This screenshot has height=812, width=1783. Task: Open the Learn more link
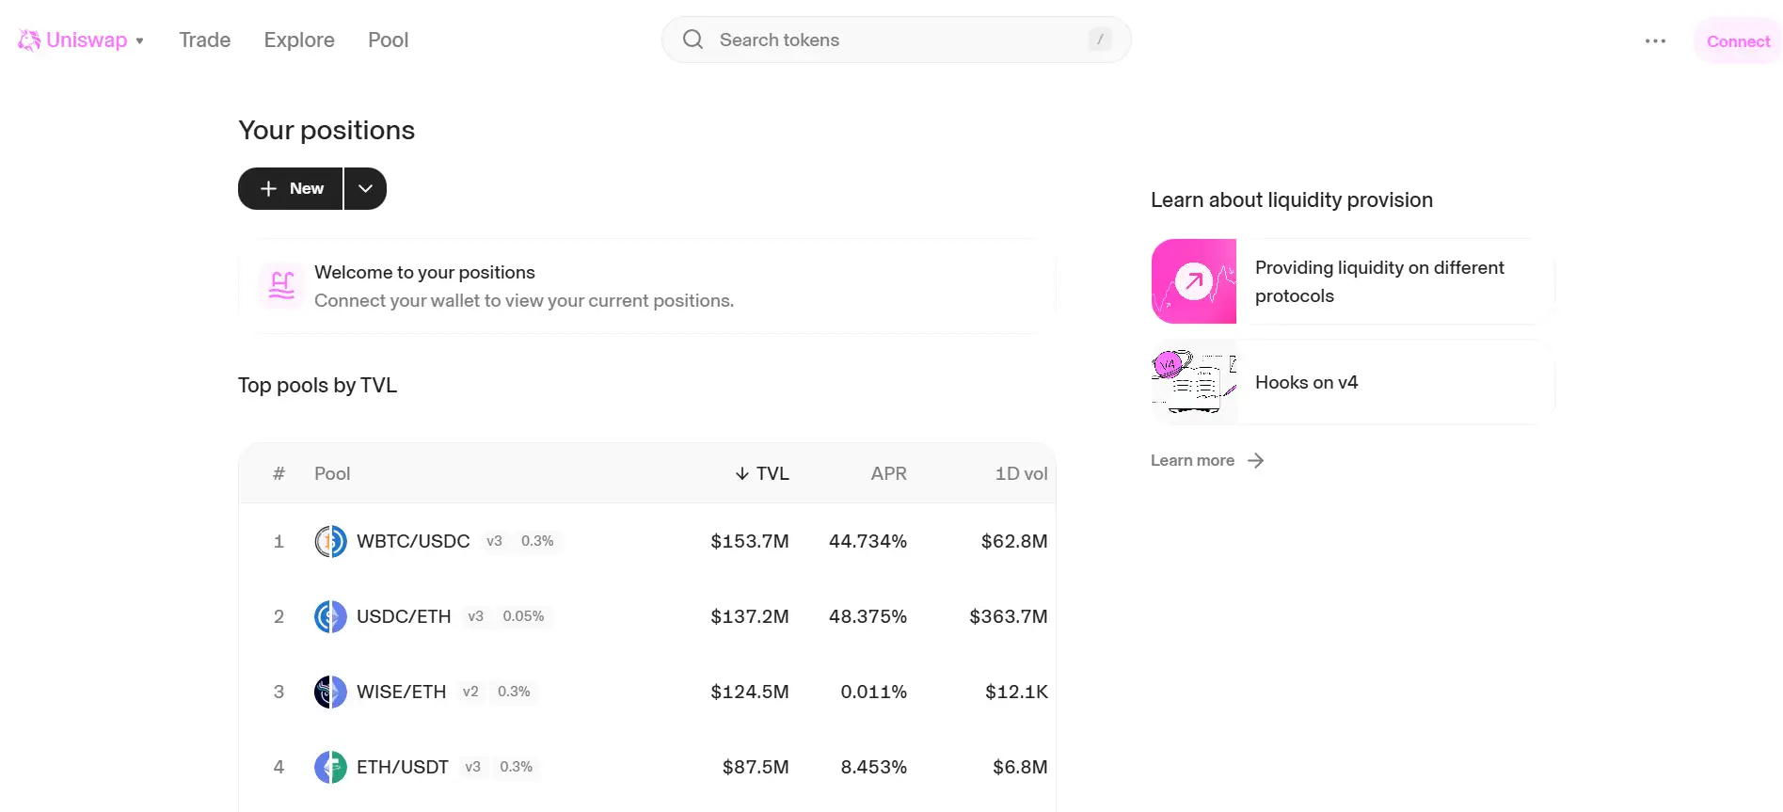coord(1192,461)
